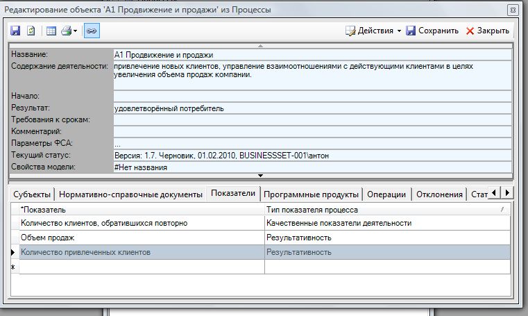Click the printer icon

(65, 31)
